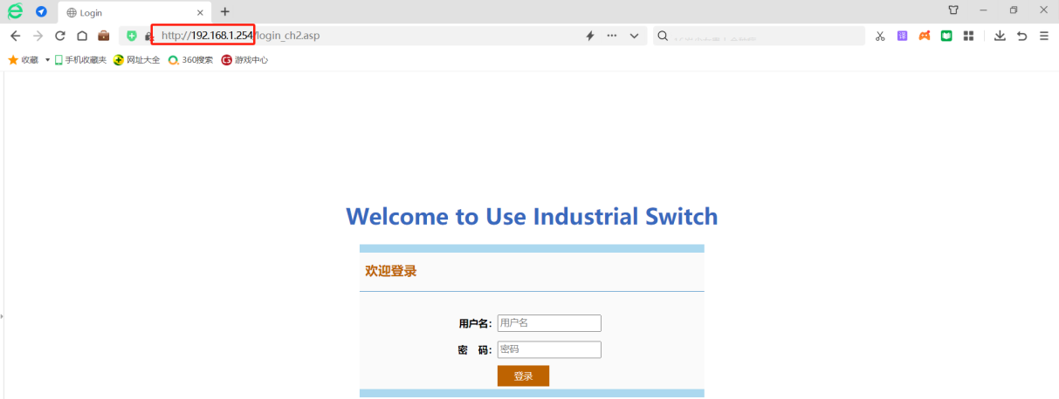Open the three-dot address bar menu
The height and width of the screenshot is (399, 1059).
click(611, 36)
